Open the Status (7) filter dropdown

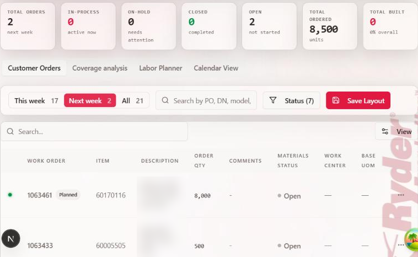291,100
